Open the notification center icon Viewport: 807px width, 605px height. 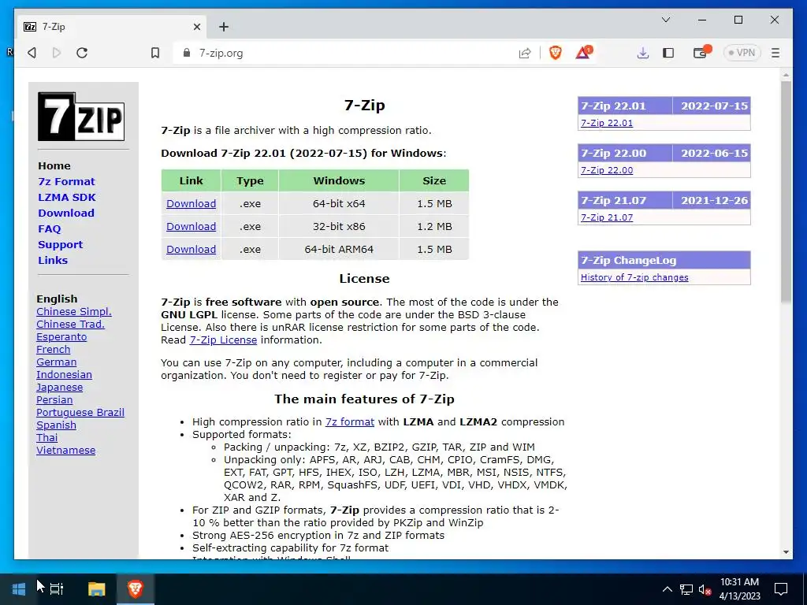781,589
